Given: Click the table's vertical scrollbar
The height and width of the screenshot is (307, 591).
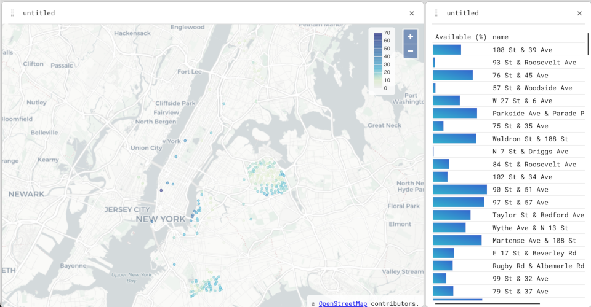Looking at the screenshot, I should [x=588, y=43].
